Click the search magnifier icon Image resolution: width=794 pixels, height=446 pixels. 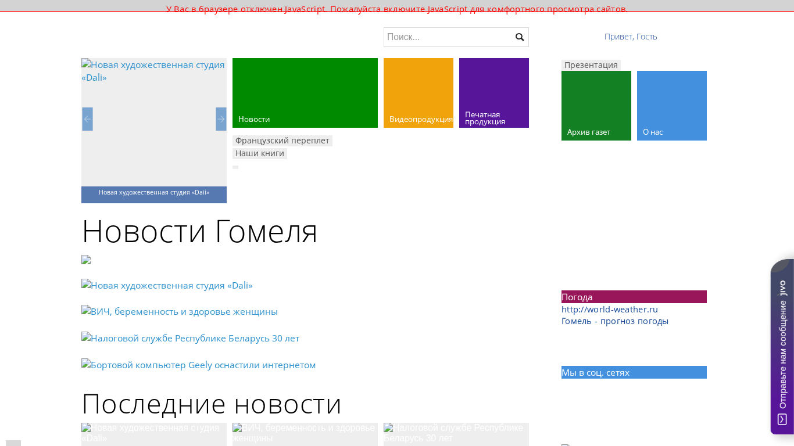point(520,37)
